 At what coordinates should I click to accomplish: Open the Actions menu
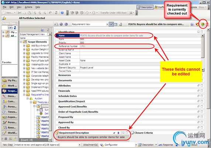pyautogui.click(x=28, y=7)
